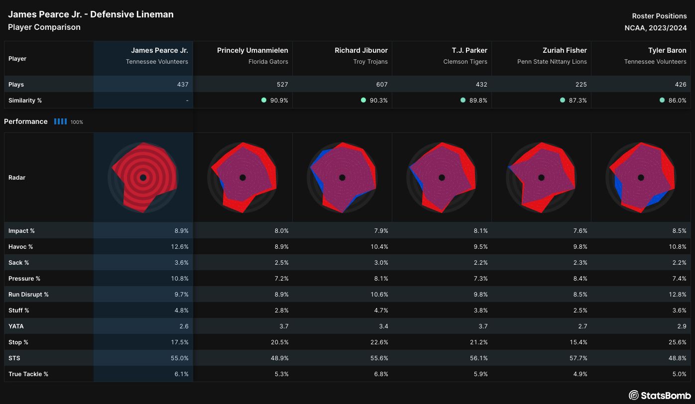
Task: Click the Penn State Nittany Lions label
Action: 552,62
